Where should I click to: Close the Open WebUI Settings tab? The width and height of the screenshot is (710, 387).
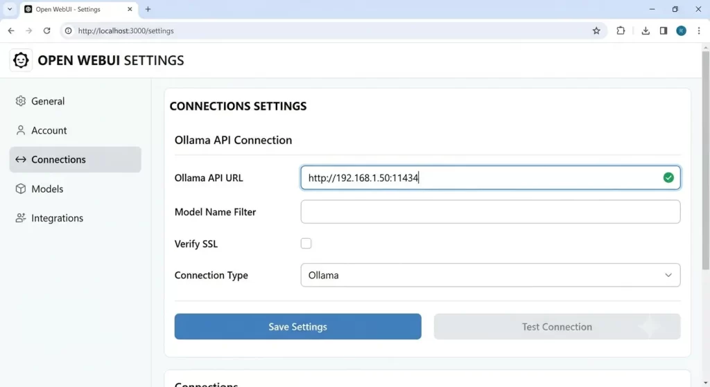pos(130,9)
